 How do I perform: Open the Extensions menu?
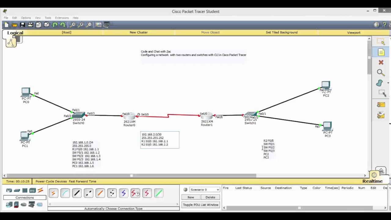coord(62,18)
